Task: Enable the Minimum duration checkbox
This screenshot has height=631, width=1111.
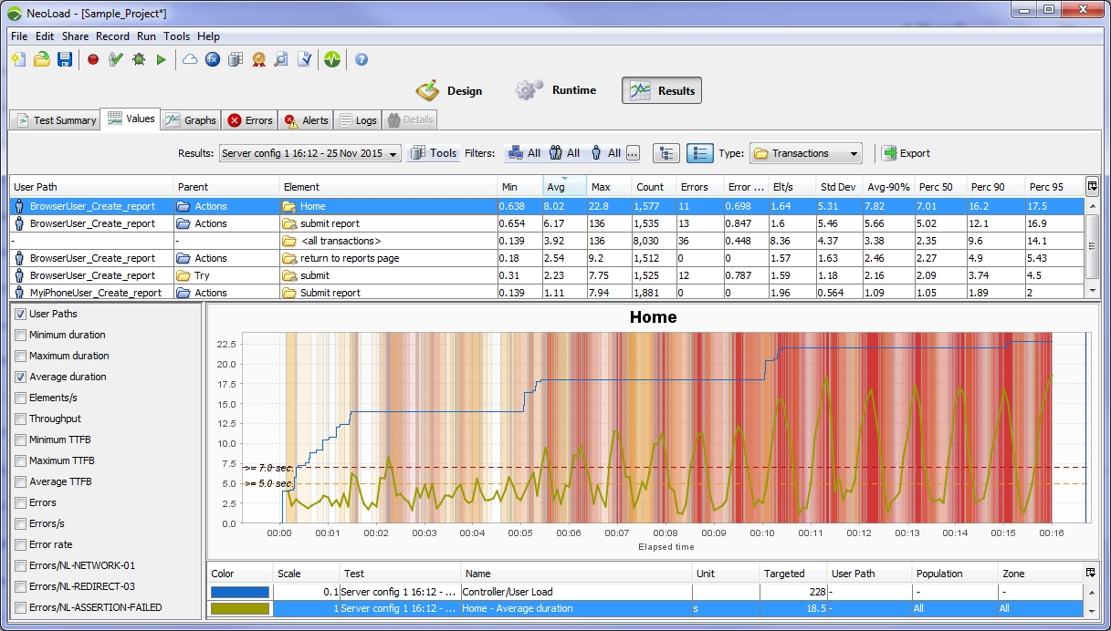Action: tap(21, 335)
